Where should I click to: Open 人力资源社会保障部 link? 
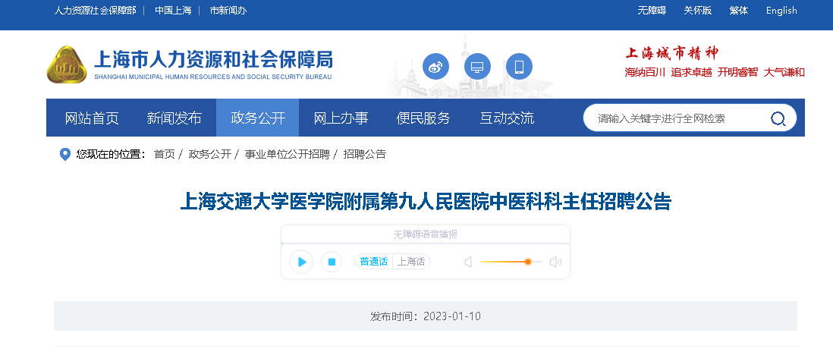[95, 11]
